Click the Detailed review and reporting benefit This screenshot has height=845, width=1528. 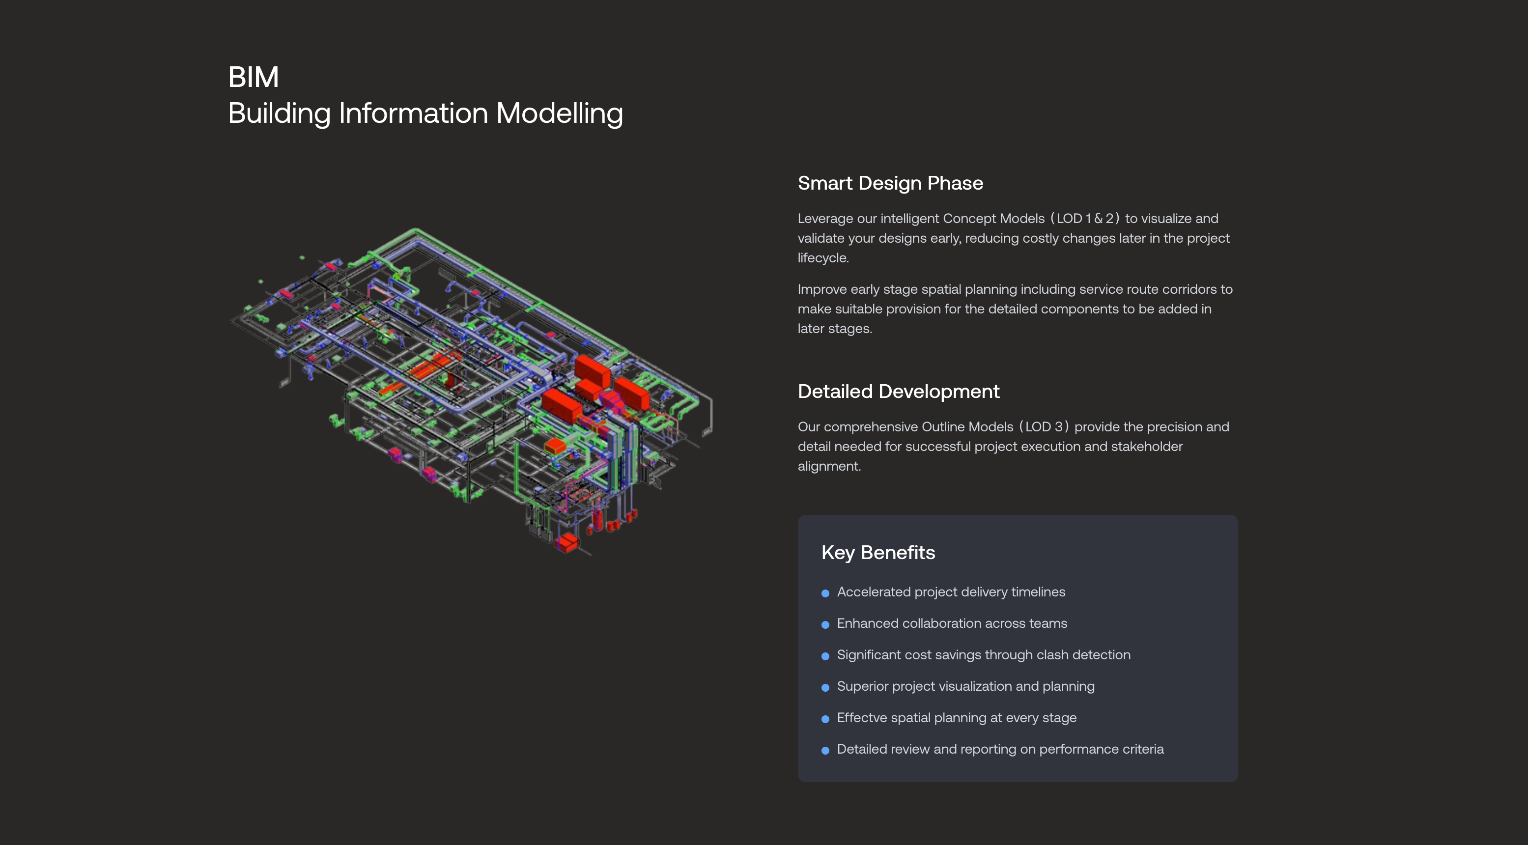(x=999, y=750)
